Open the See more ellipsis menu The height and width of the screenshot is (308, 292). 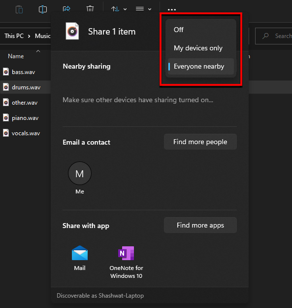click(x=172, y=9)
